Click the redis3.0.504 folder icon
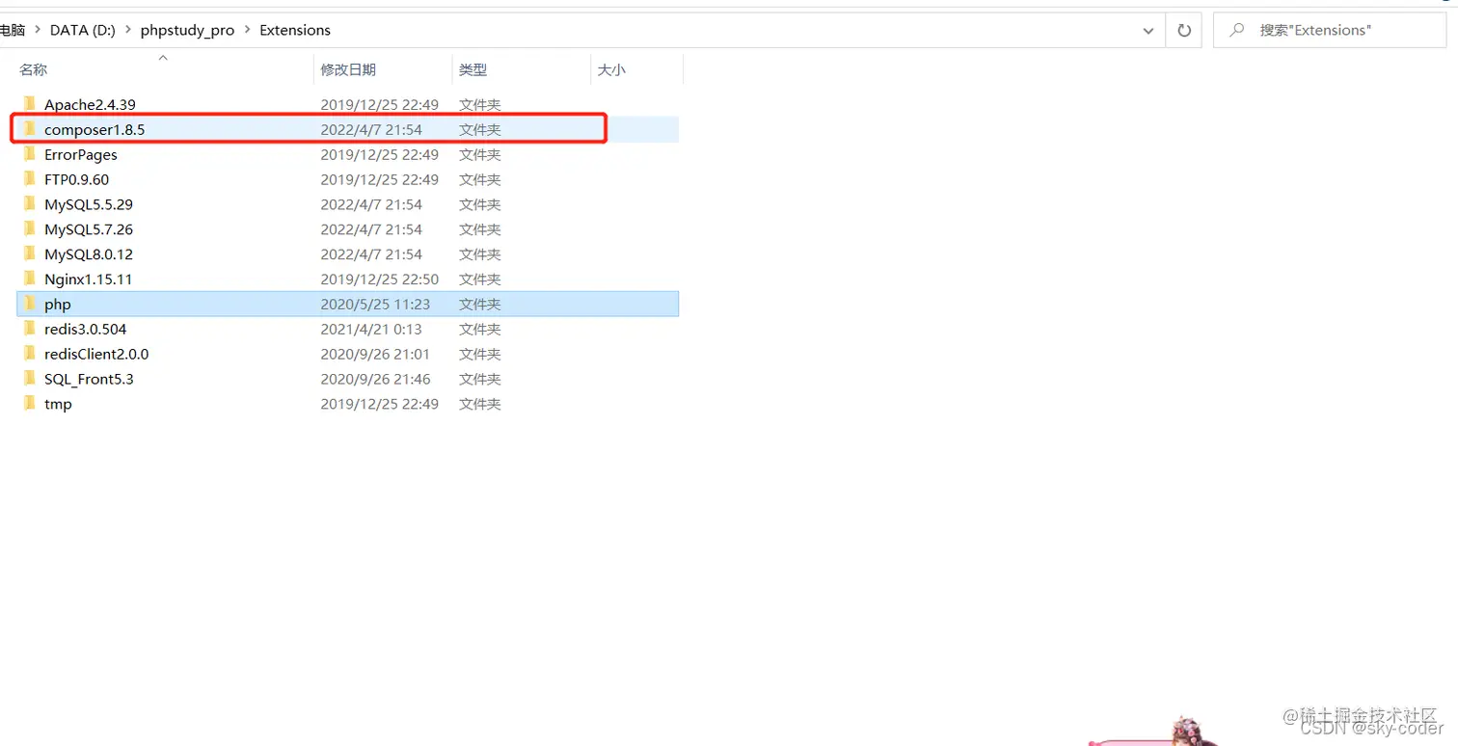The height and width of the screenshot is (746, 1458). pyautogui.click(x=29, y=329)
